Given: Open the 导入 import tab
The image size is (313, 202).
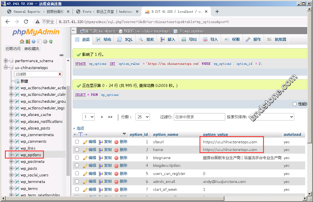Looking at the screenshot, I should pos(210,39).
